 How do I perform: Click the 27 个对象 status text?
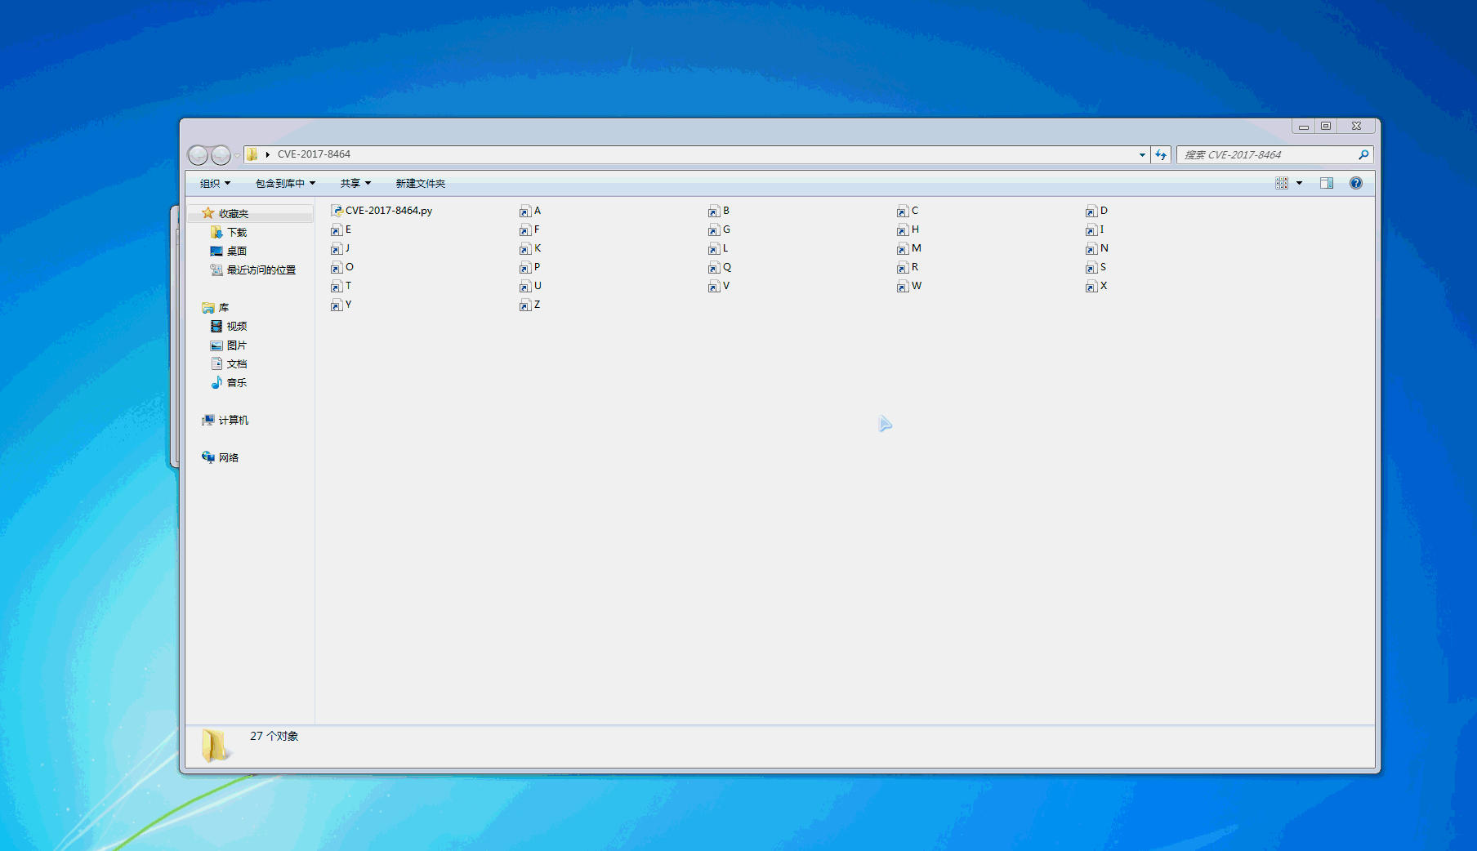click(274, 736)
